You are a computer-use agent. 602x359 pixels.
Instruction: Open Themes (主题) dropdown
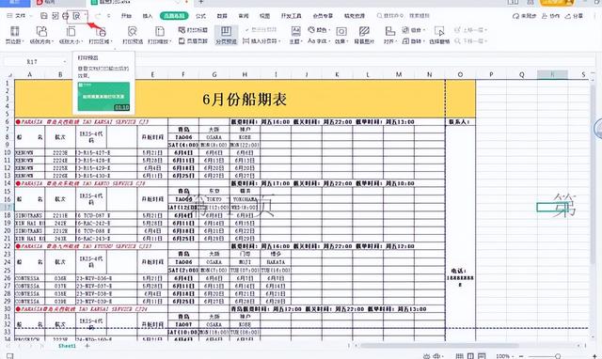(x=295, y=36)
